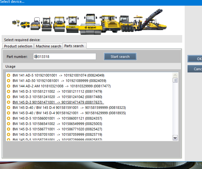The height and width of the screenshot is (169, 202).
Task: Expand BW 145 D-40 901581621001 entry
Action: tap(9, 113)
